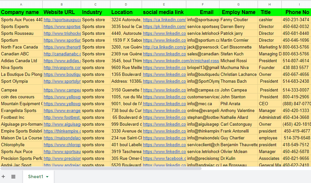
Task: Select the 'Chlorophylle' company cell
Action: click(21, 145)
